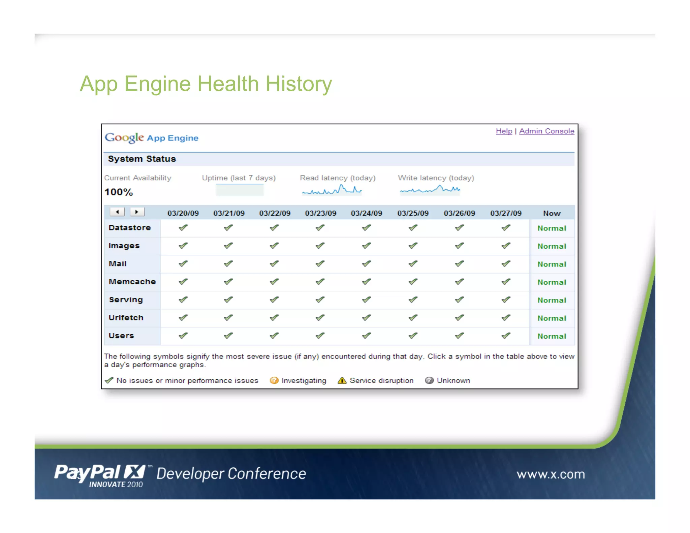Click the Users Normal status
Screen dimensions: 690x533
pos(552,336)
